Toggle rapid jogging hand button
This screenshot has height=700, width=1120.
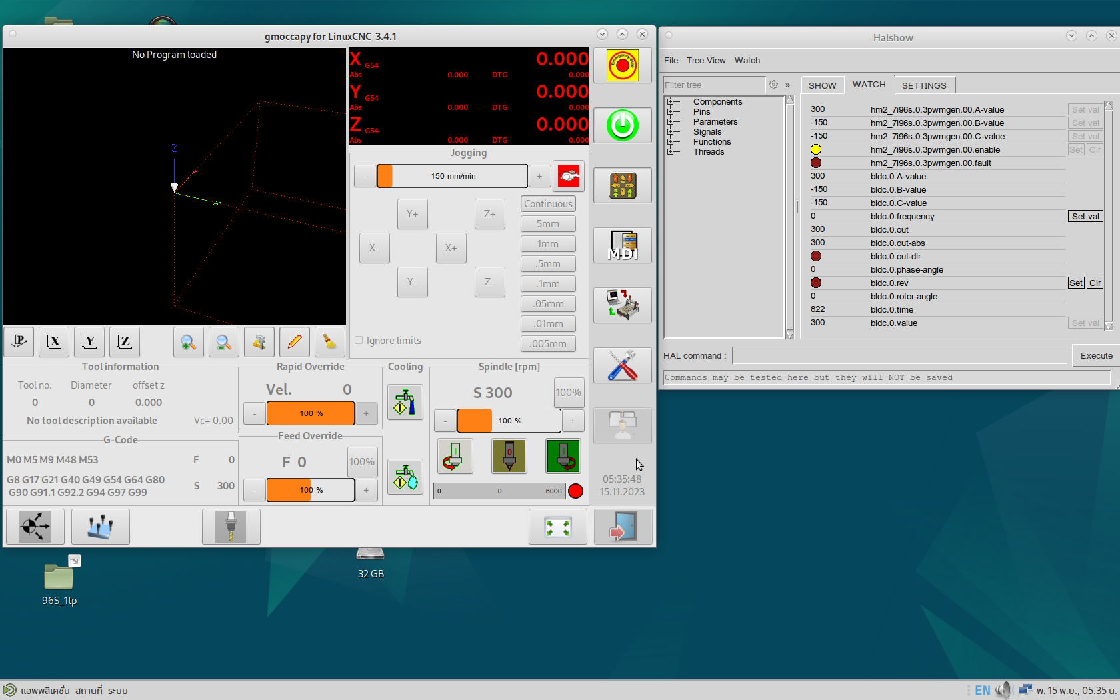pos(569,176)
